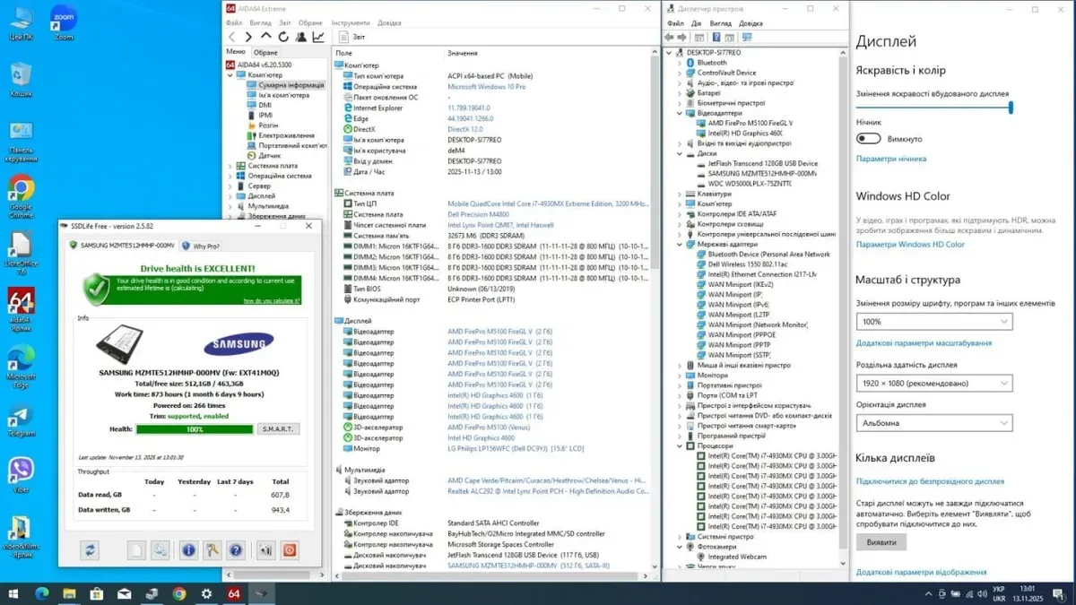
Task: Expand the Системна плата tree node
Action: tap(230, 166)
